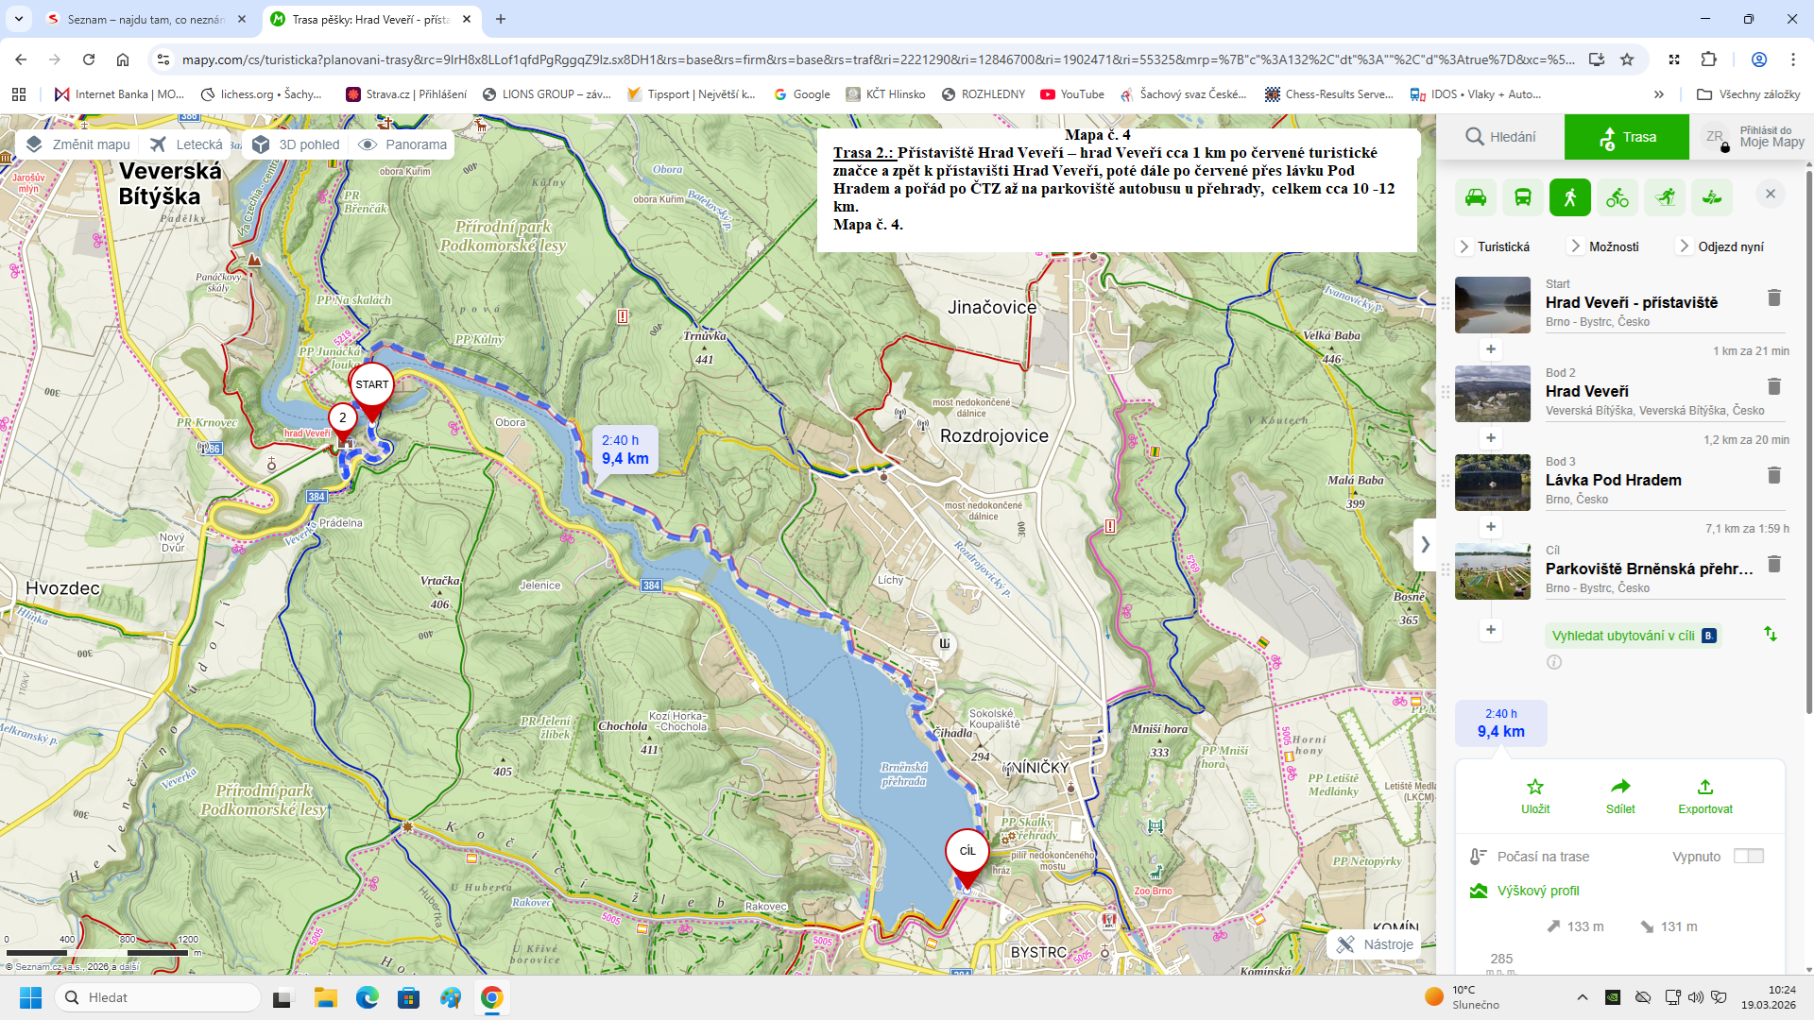Select car transport mode icon
Viewport: 1814px width, 1020px height.
(x=1476, y=197)
